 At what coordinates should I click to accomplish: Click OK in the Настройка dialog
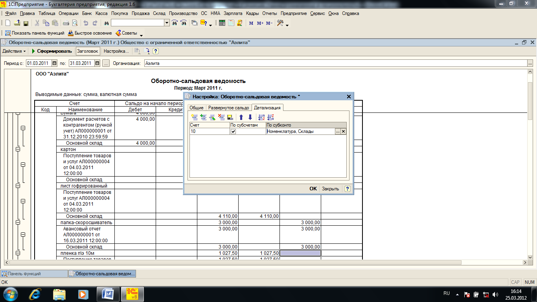point(313,189)
